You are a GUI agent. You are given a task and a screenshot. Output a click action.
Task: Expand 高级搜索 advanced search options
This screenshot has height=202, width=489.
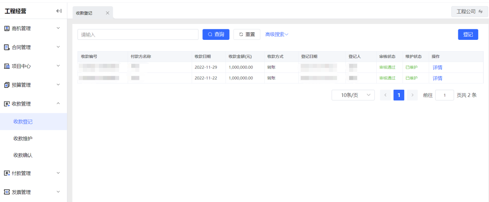(277, 34)
